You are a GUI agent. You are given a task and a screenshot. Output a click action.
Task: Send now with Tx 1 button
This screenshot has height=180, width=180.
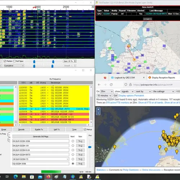(x=80, y=141)
